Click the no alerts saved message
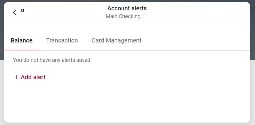Screen dimensions: 255x125 pos(52,60)
